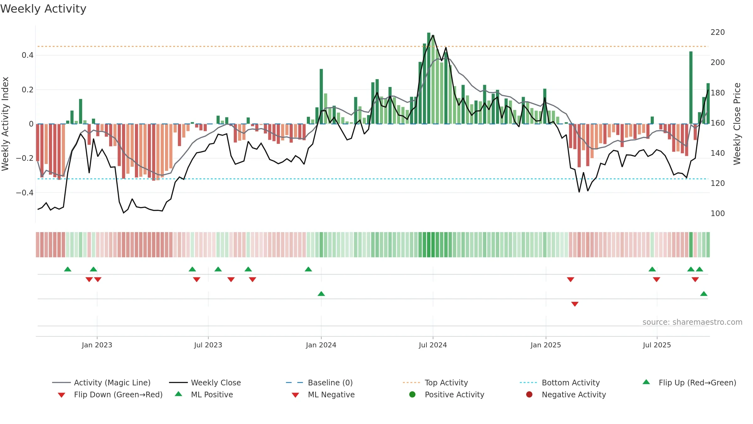
Task: Click the Weekly Activity chart title
Action: (x=43, y=9)
